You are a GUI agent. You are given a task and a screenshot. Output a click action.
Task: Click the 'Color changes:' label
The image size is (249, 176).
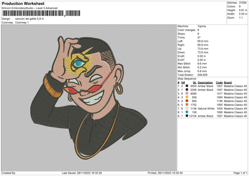coord(187,30)
